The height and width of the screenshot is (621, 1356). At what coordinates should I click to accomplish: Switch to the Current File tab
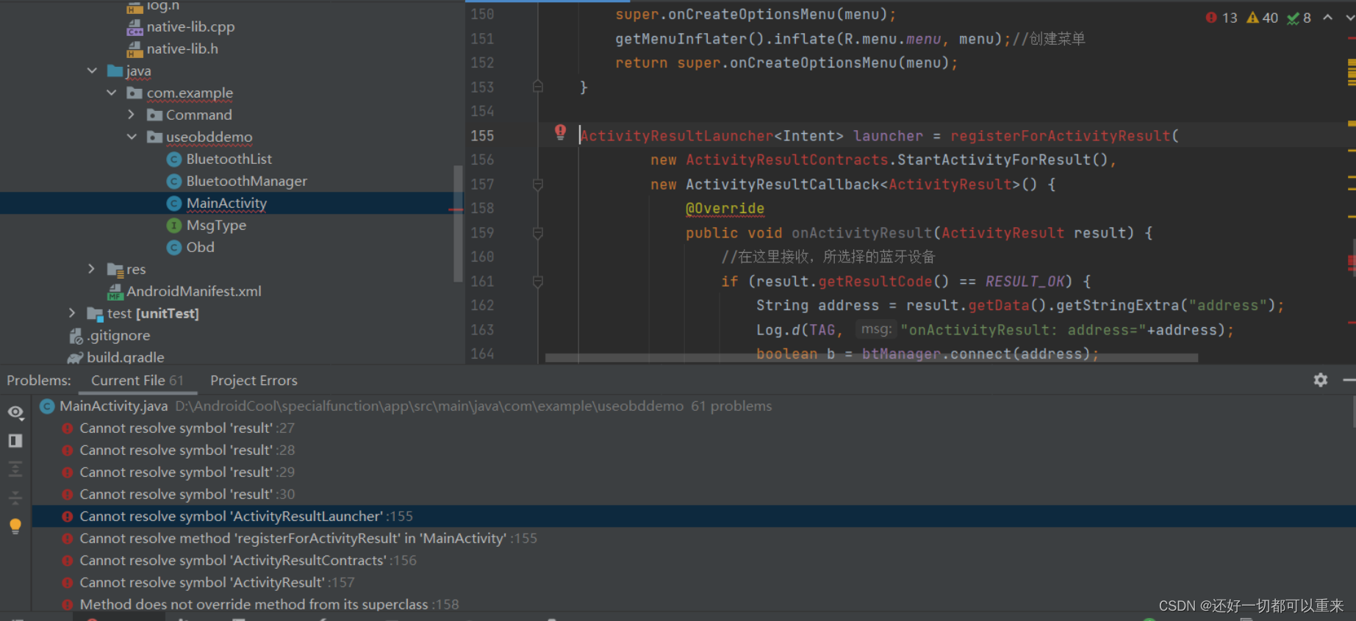(137, 381)
